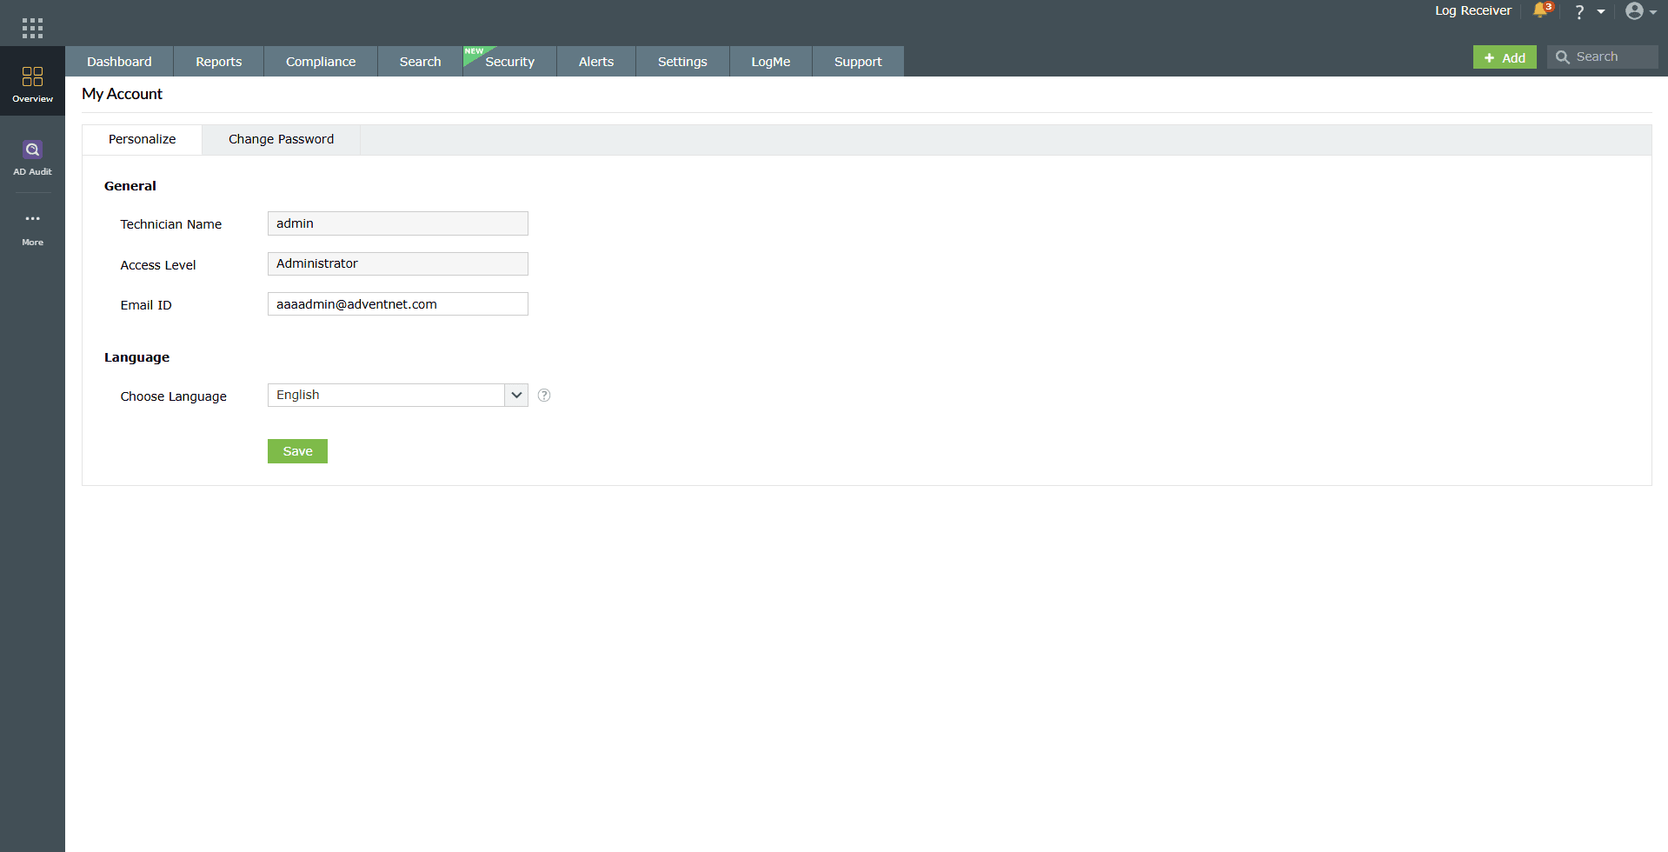Click the General section heading

130,186
